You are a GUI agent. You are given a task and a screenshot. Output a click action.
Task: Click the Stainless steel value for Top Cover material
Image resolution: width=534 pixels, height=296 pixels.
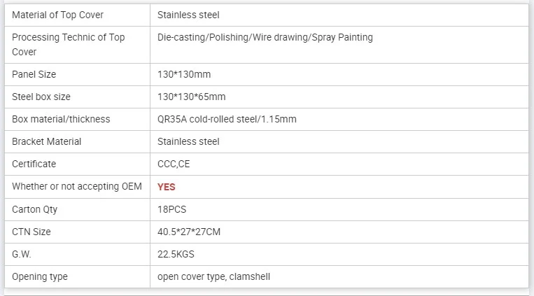point(188,15)
